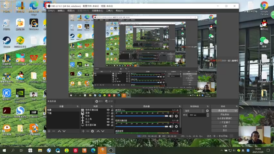Decrease transition 时长 with the down arrow
274x154 pixels.
(208, 116)
